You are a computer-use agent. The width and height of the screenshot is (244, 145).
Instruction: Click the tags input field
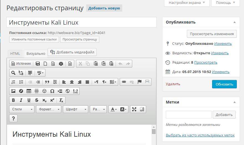189,115
